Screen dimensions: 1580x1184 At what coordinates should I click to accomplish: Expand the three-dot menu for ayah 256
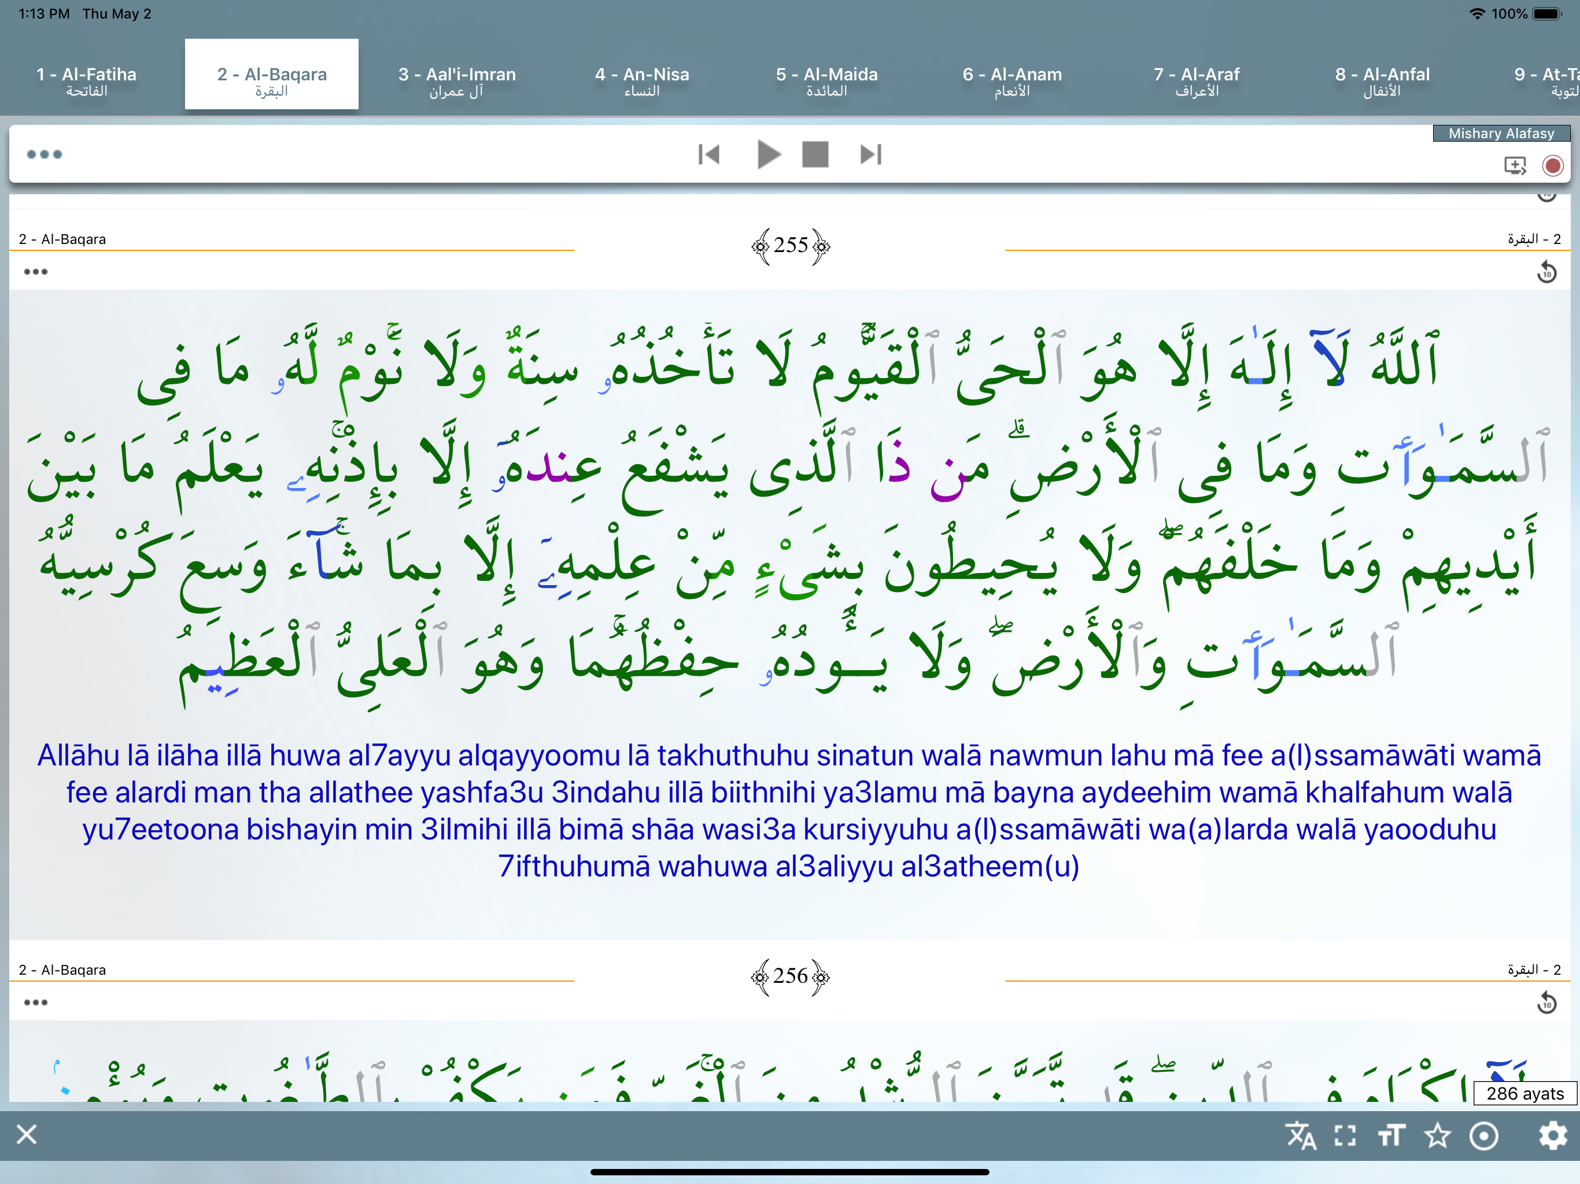(x=35, y=1002)
